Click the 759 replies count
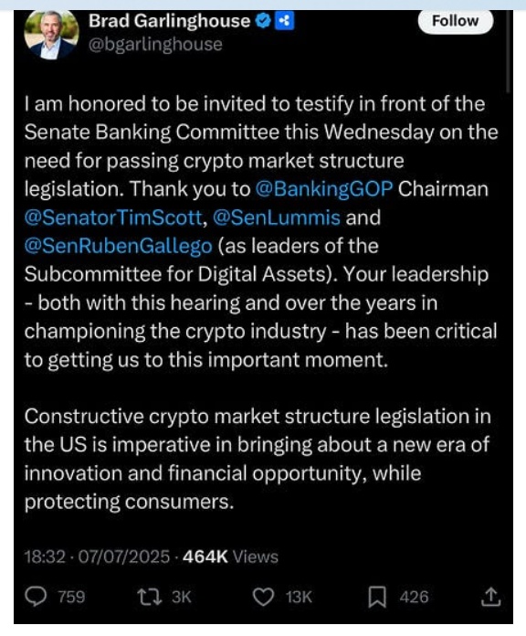This screenshot has height=636, width=526. 71,597
